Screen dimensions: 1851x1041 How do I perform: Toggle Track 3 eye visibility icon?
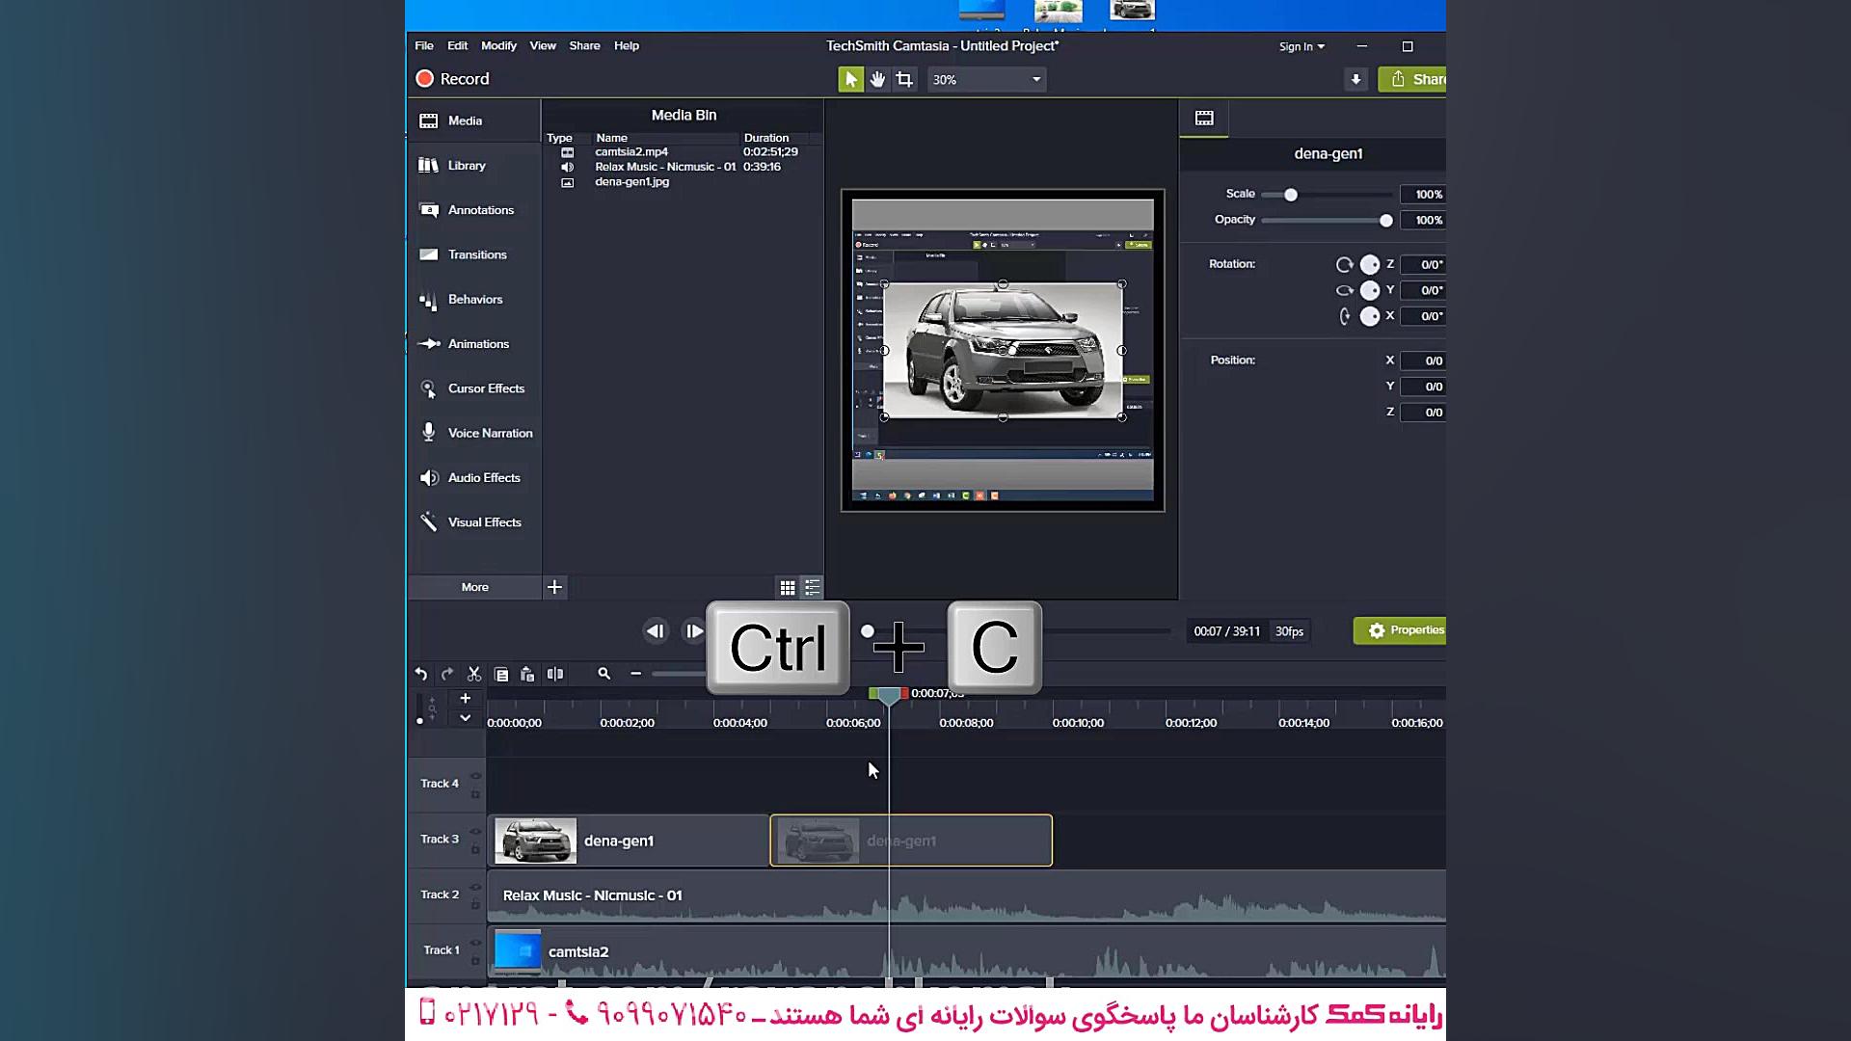(x=475, y=831)
